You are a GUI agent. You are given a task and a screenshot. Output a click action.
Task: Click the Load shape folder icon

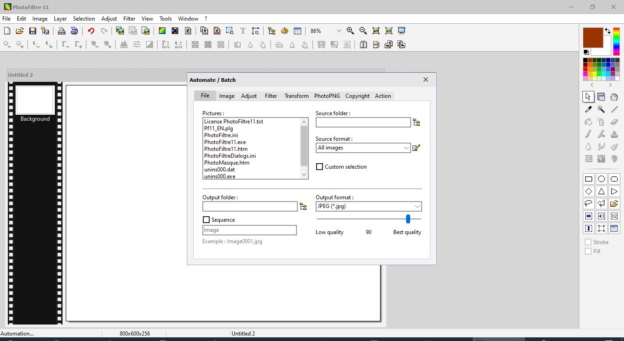pyautogui.click(x=614, y=203)
